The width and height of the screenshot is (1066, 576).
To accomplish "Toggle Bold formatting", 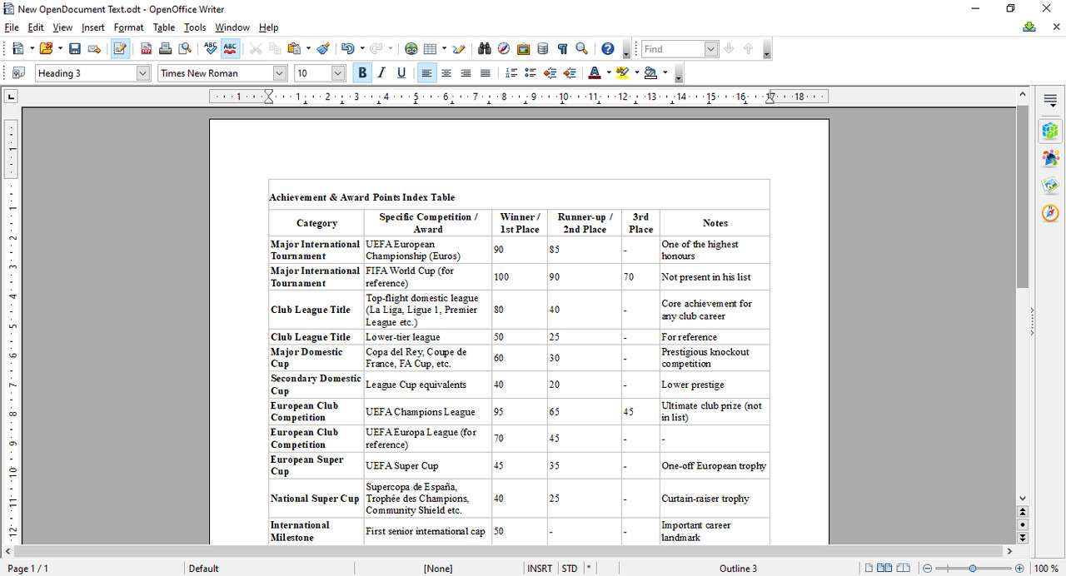I will click(362, 73).
